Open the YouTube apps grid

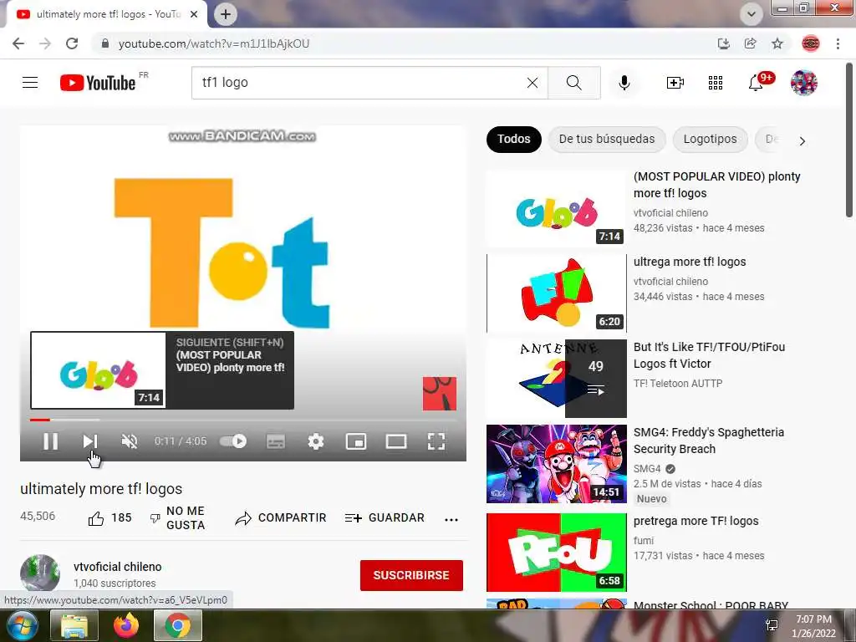click(716, 83)
